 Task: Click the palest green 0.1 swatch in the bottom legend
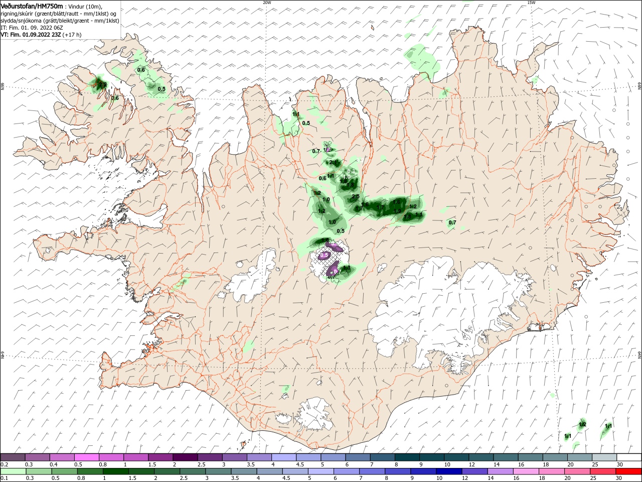tap(13, 471)
